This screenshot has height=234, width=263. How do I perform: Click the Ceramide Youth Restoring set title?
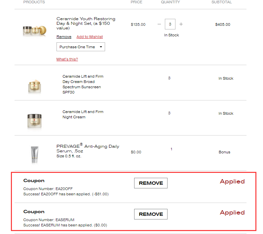pyautogui.click(x=86, y=23)
